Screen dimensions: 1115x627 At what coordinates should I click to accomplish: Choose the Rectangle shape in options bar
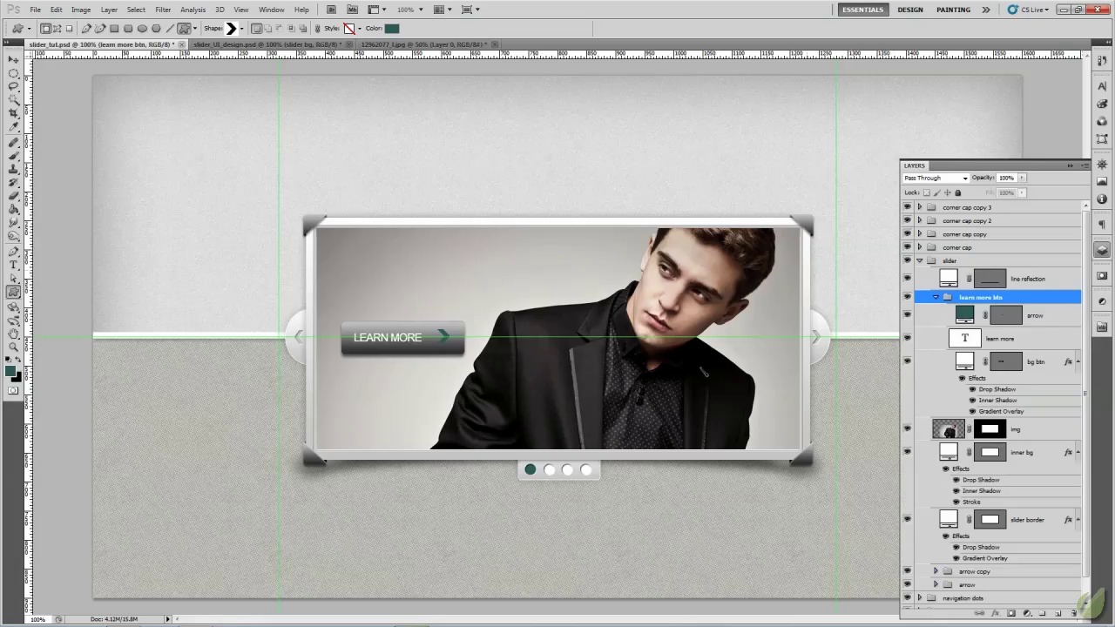click(x=114, y=28)
